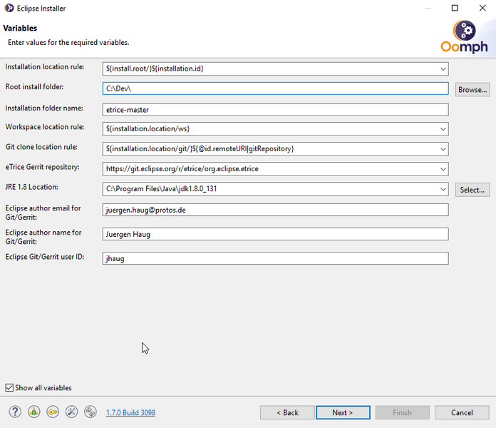Go to previous page with Back button

(x=287, y=412)
